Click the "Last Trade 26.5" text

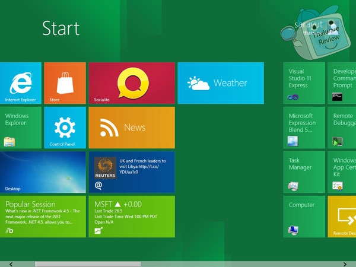109,211
